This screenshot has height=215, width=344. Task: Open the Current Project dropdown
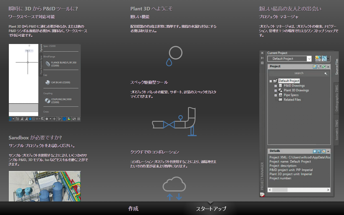pos(289,59)
